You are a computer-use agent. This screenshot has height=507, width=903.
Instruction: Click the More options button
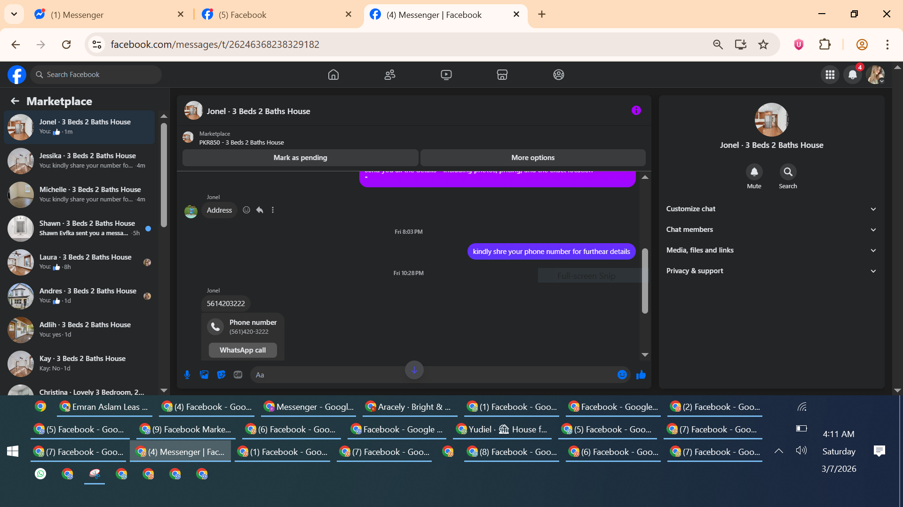tap(533, 158)
